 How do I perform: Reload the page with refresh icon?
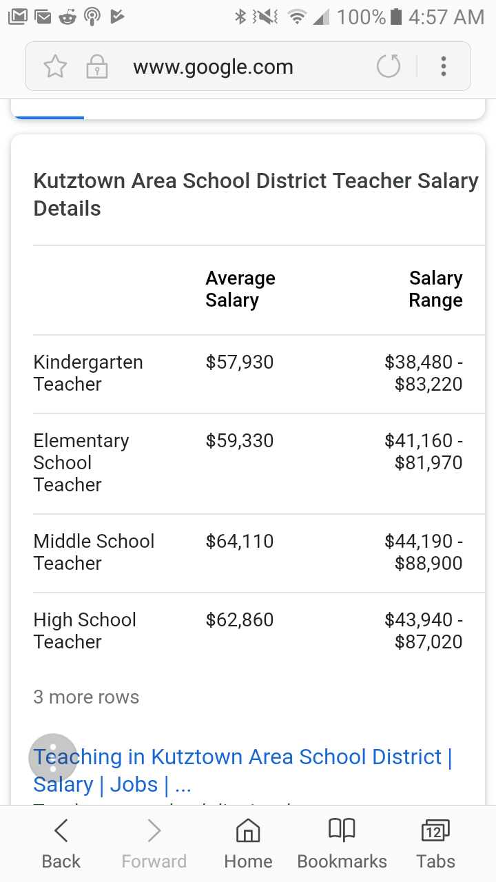(x=389, y=67)
